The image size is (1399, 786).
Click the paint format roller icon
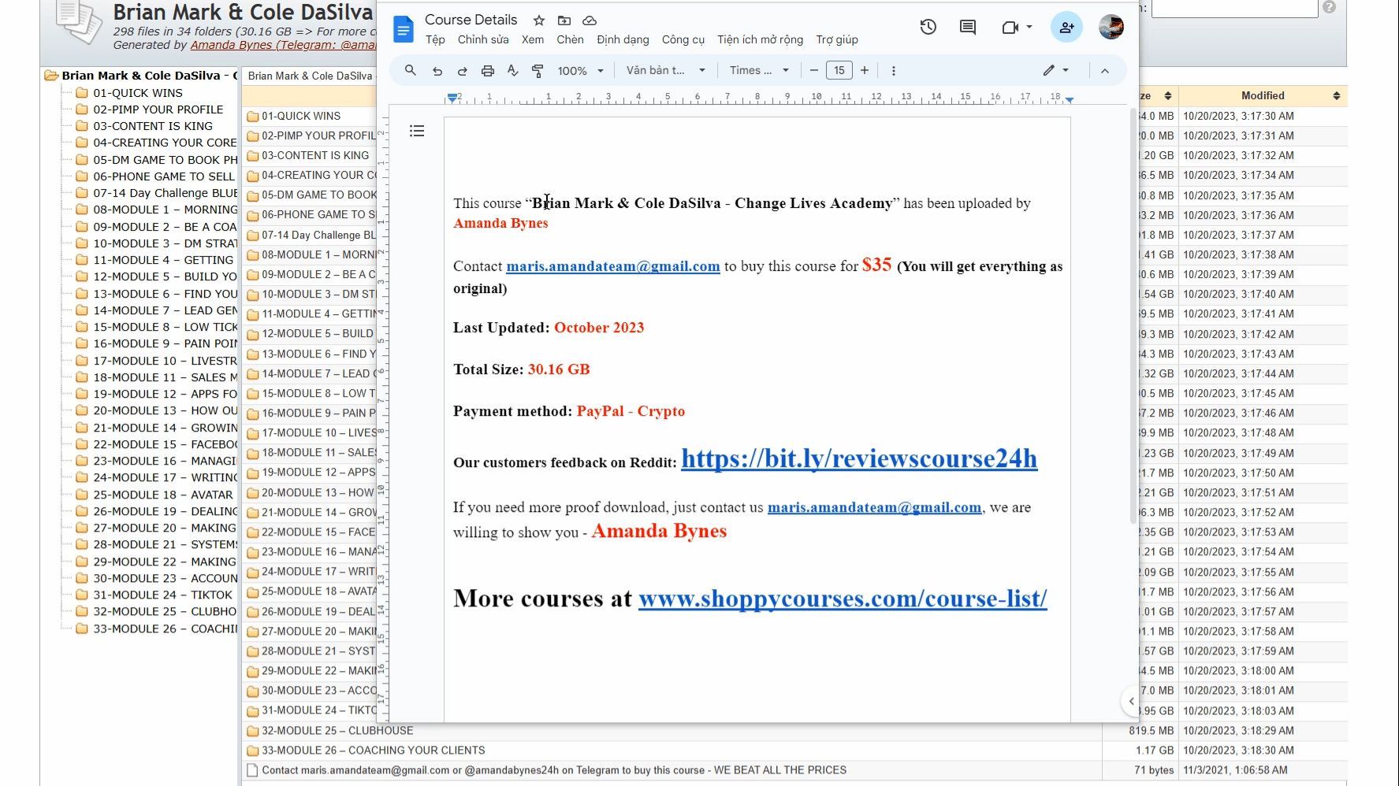pos(538,71)
